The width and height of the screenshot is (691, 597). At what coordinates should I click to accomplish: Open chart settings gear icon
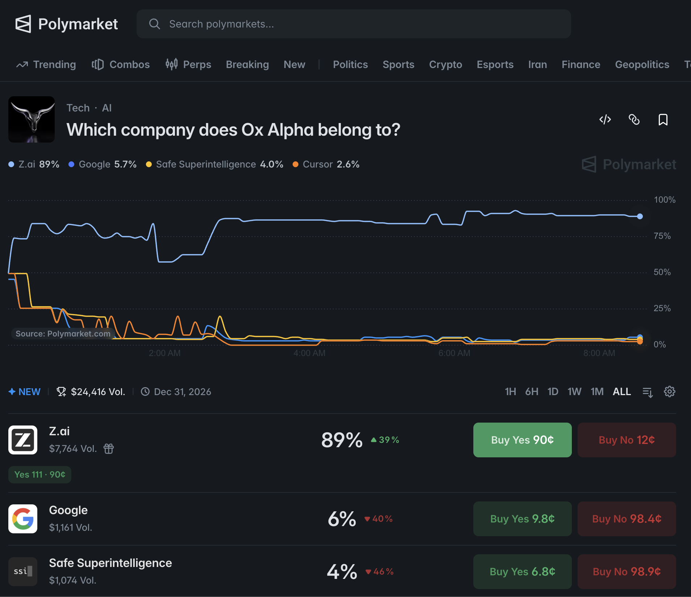pos(669,391)
